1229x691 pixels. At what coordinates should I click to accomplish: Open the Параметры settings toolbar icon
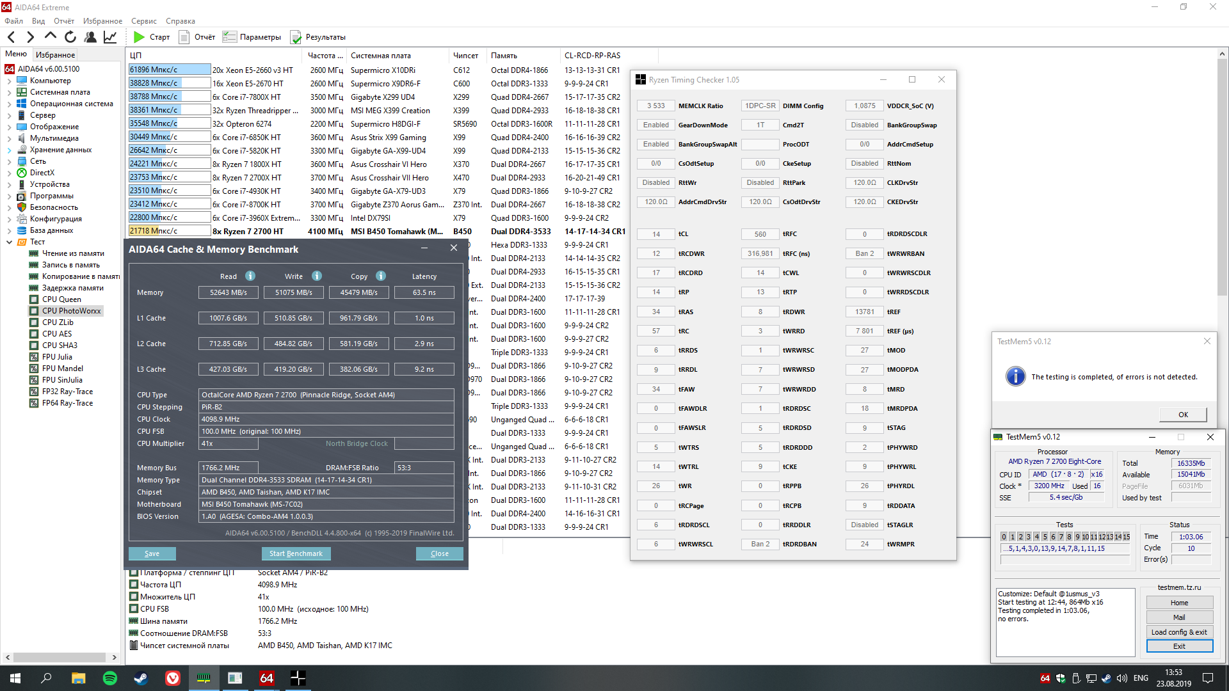click(229, 37)
